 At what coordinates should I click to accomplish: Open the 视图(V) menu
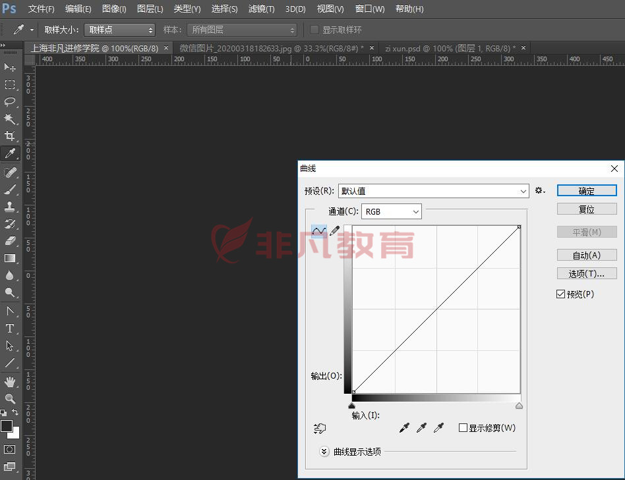[x=330, y=9]
